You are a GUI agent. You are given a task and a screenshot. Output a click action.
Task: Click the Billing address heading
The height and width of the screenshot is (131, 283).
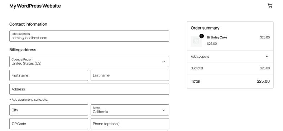(23, 50)
